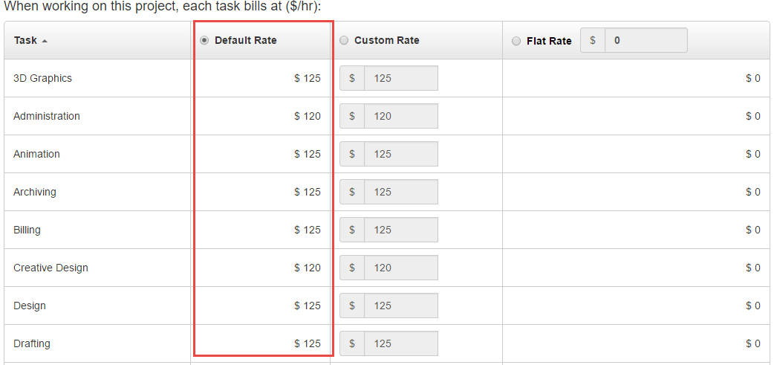Screen dimensions: 777x365
Task: Click the 3D Graphics custom rate field
Action: point(400,78)
